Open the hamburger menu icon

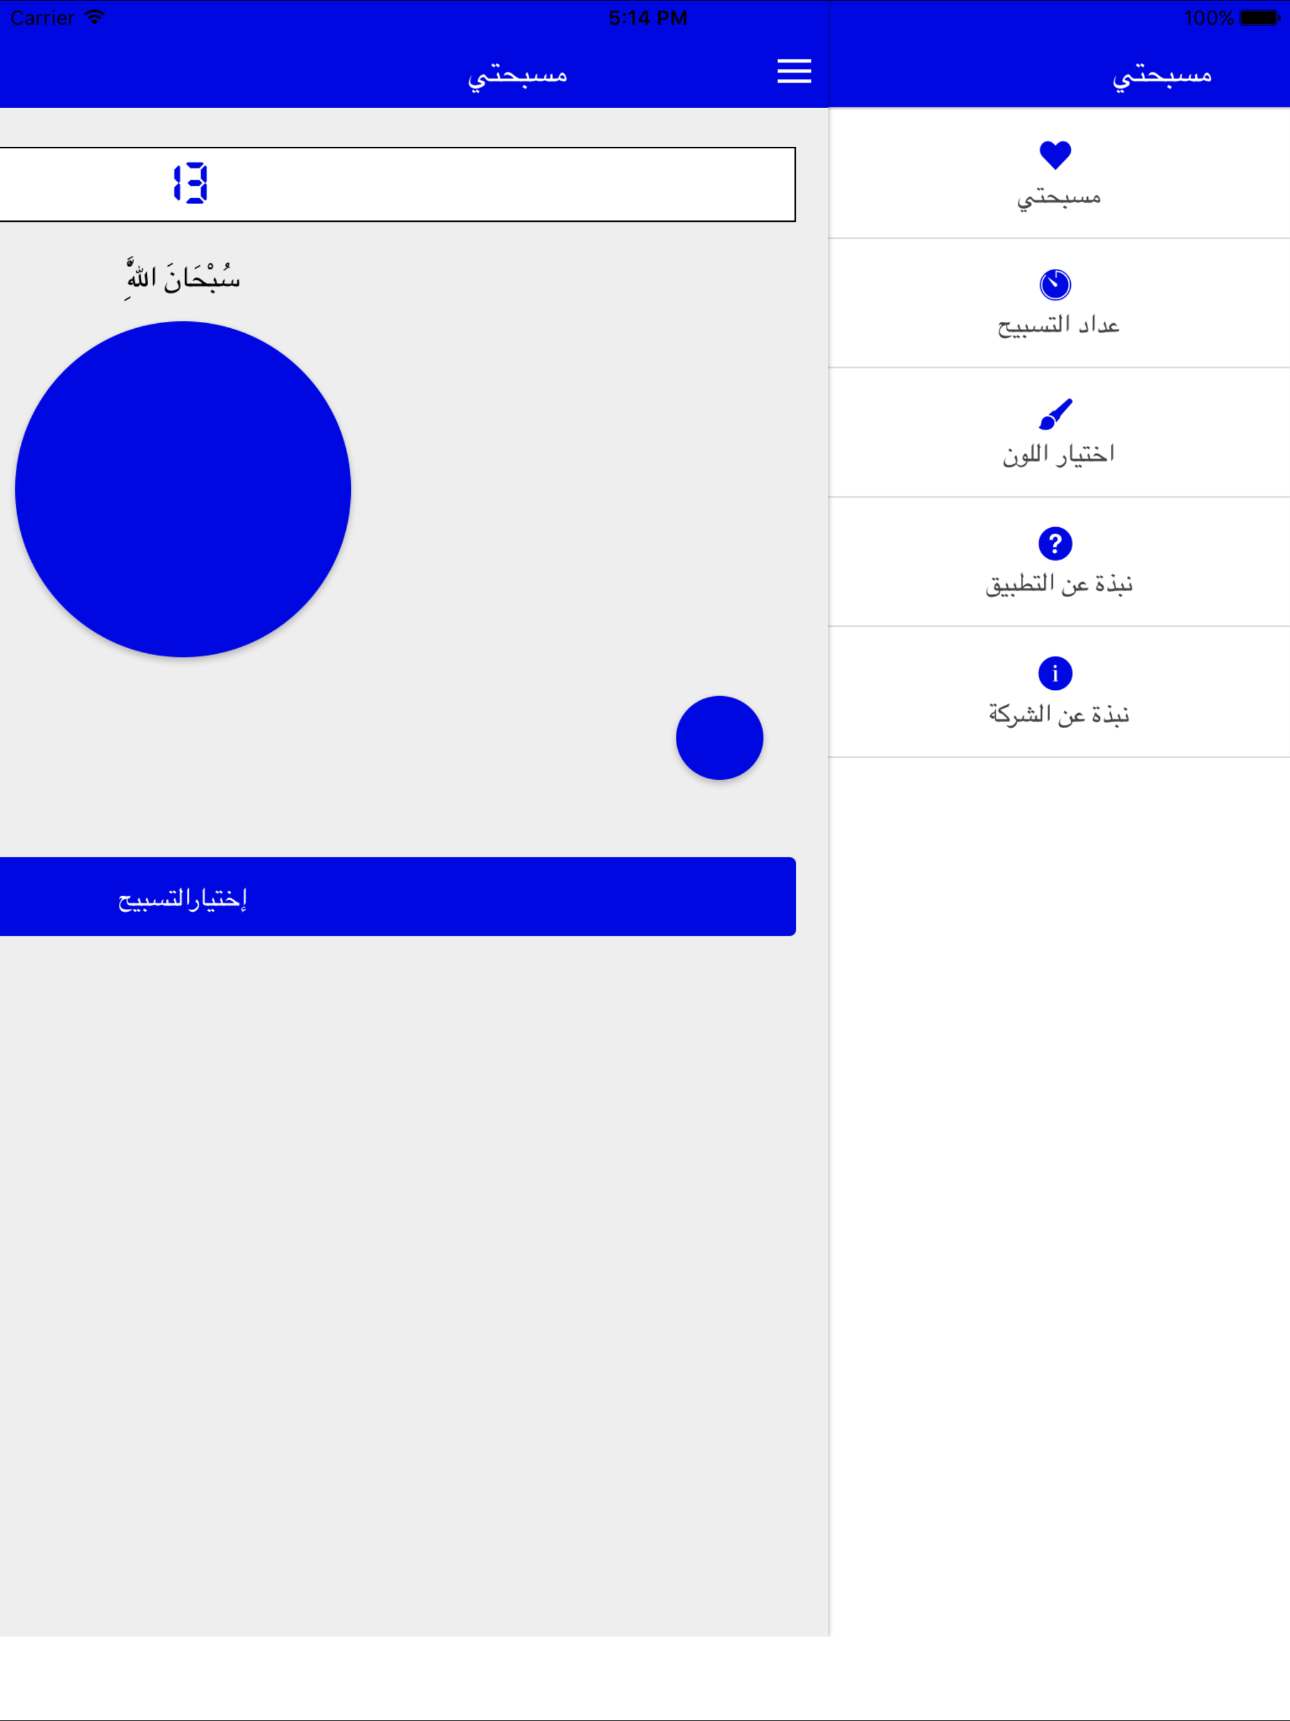pyautogui.click(x=794, y=72)
